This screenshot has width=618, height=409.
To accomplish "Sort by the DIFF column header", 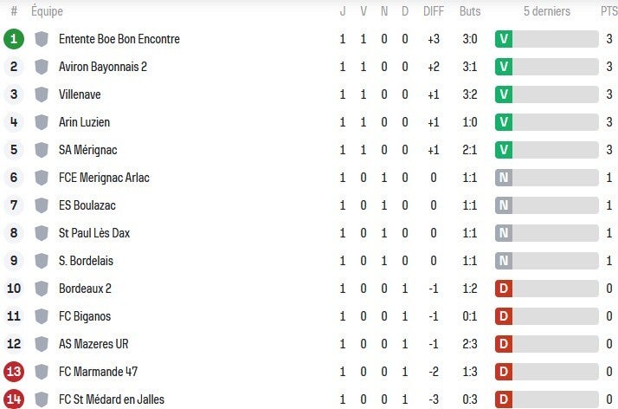I will click(x=434, y=12).
